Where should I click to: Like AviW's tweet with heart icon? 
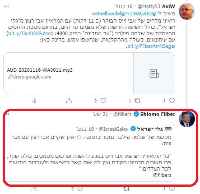click(x=103, y=101)
